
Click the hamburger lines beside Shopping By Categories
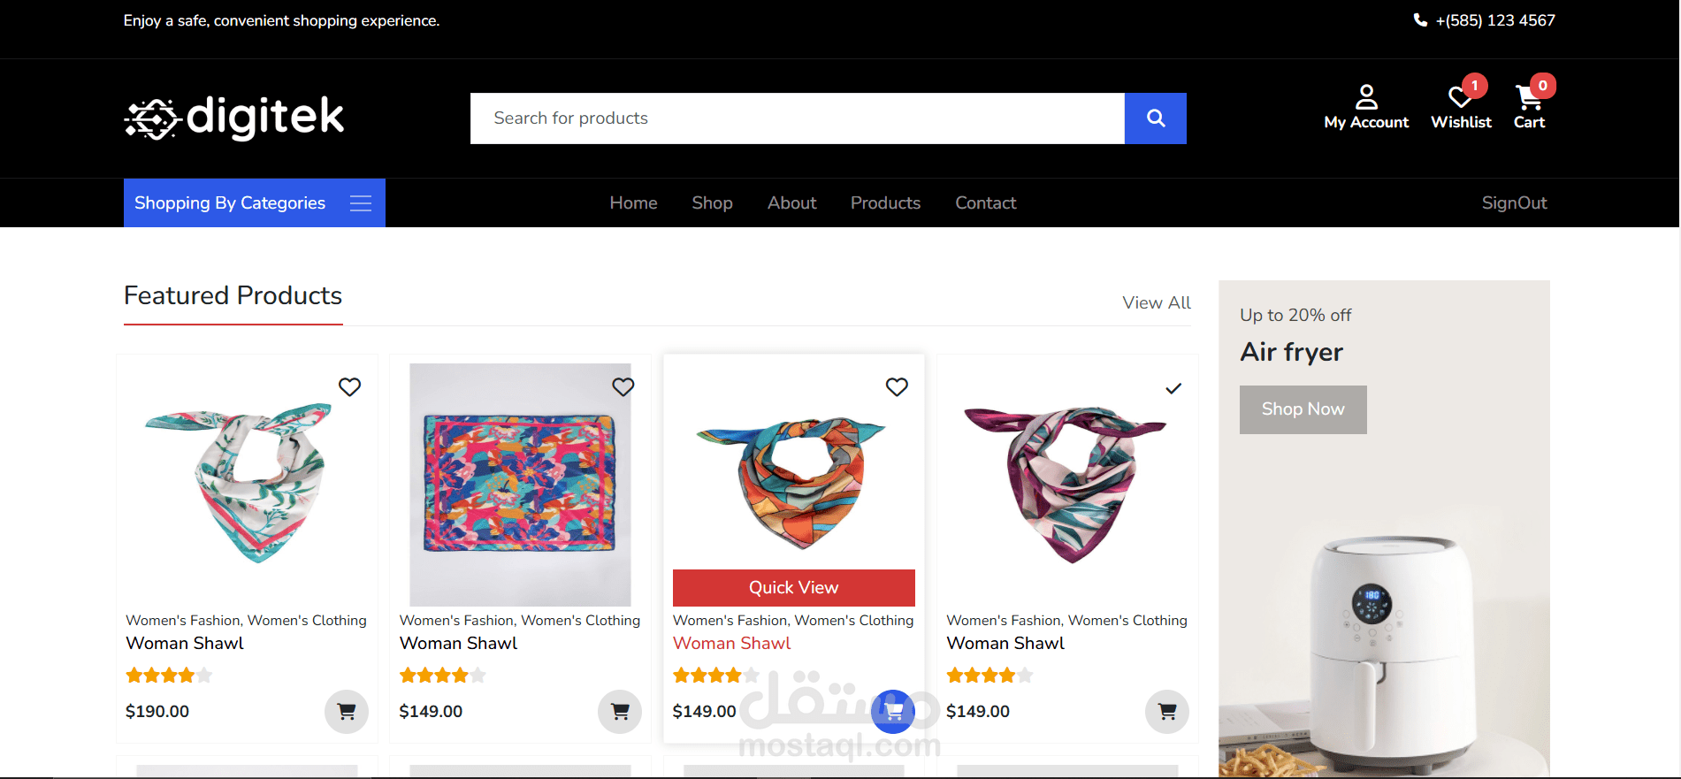[361, 203]
